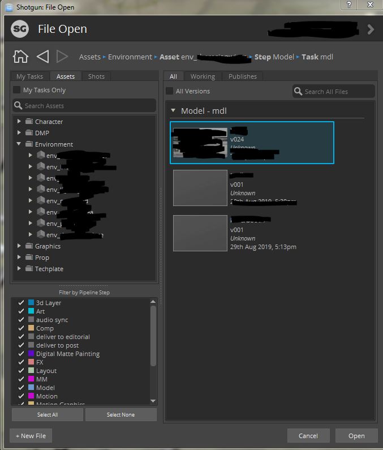Image resolution: width=383 pixels, height=450 pixels.
Task: Click the Open button
Action: pos(356,436)
